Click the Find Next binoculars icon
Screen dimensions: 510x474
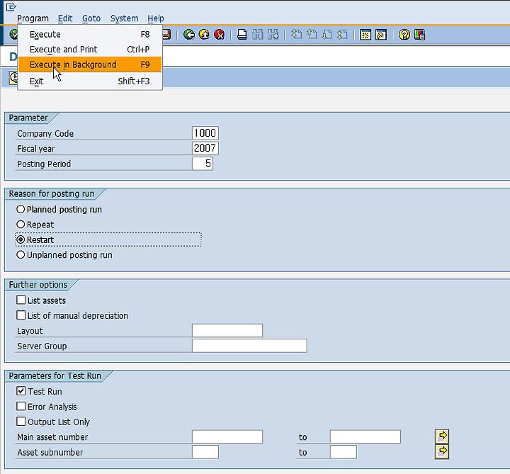pyautogui.click(x=273, y=35)
